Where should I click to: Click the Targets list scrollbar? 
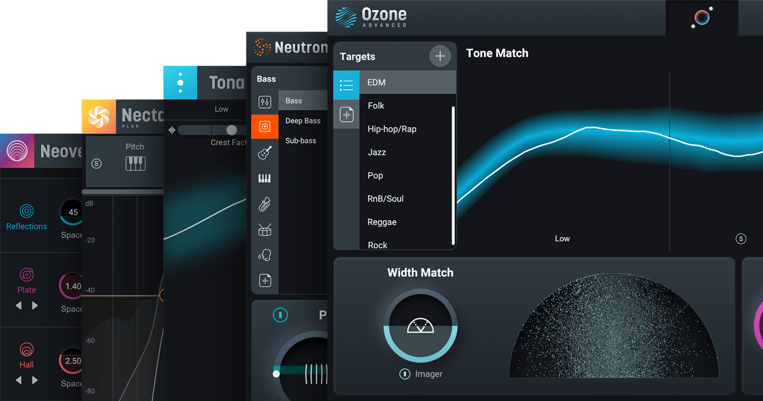point(453,175)
